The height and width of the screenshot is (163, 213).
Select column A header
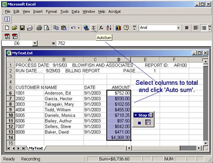pyautogui.click(x=30, y=59)
